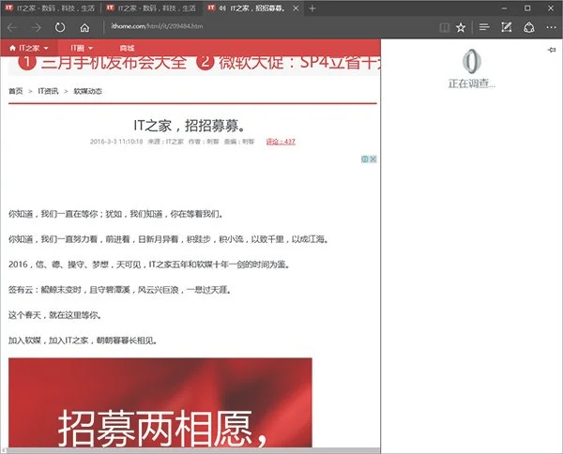Image resolution: width=563 pixels, height=454 pixels.
Task: Pin the Cortana side pane
Action: tap(552, 50)
